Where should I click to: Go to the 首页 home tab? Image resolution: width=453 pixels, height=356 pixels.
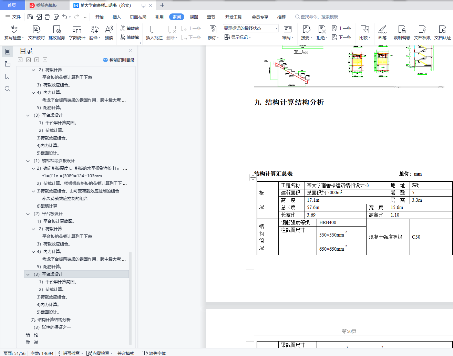12,5
